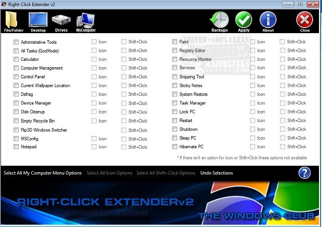Click Select All Icon Options
The image size is (322, 227).
pos(110,173)
